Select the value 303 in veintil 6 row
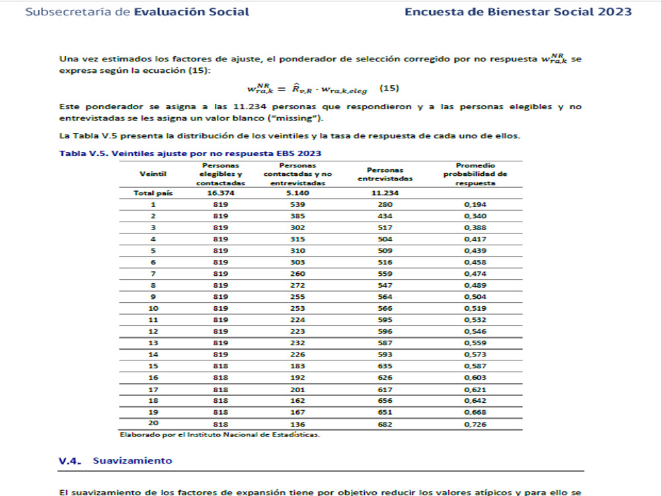This screenshot has height=496, width=661. (297, 263)
